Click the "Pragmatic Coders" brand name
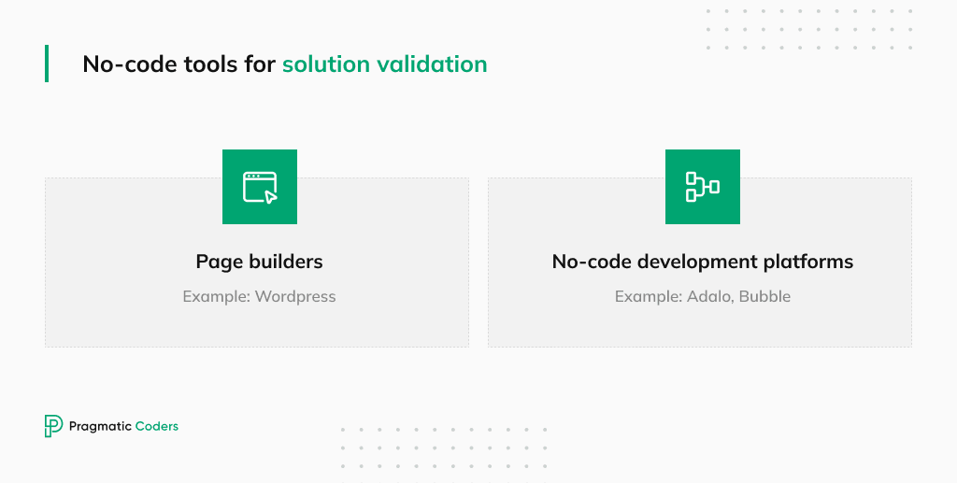The image size is (957, 483). coord(124,426)
